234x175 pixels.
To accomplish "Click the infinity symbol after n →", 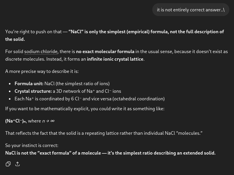I will [53, 121].
